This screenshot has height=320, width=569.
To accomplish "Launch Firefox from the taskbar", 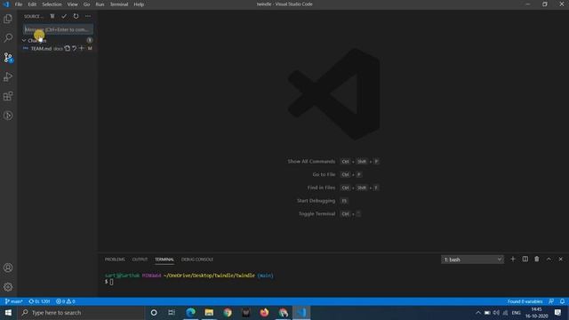I will pyautogui.click(x=265, y=312).
